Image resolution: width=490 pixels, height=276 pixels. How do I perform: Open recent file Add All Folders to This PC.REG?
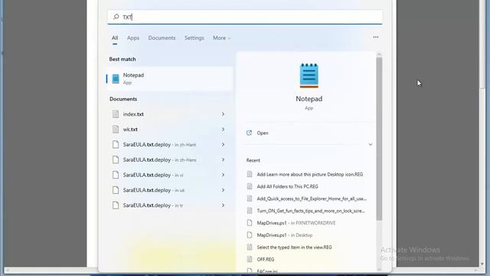[x=288, y=186]
